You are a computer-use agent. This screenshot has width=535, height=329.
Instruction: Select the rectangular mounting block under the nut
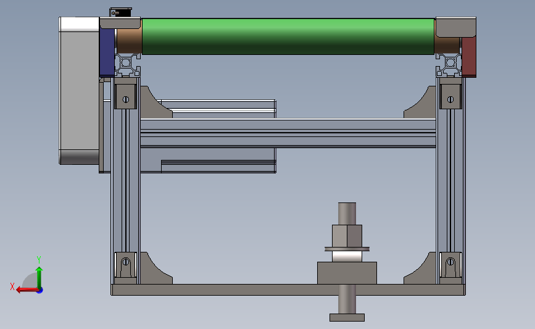[x=347, y=273]
